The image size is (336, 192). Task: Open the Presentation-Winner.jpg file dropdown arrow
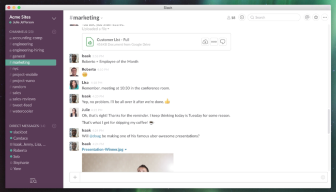tap(126, 150)
